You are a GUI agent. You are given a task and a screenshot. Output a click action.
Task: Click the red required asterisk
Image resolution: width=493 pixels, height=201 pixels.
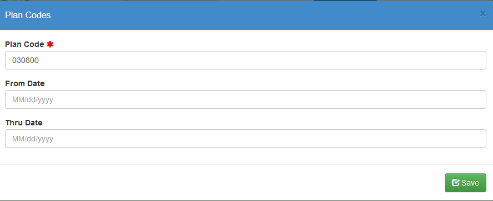pos(50,45)
